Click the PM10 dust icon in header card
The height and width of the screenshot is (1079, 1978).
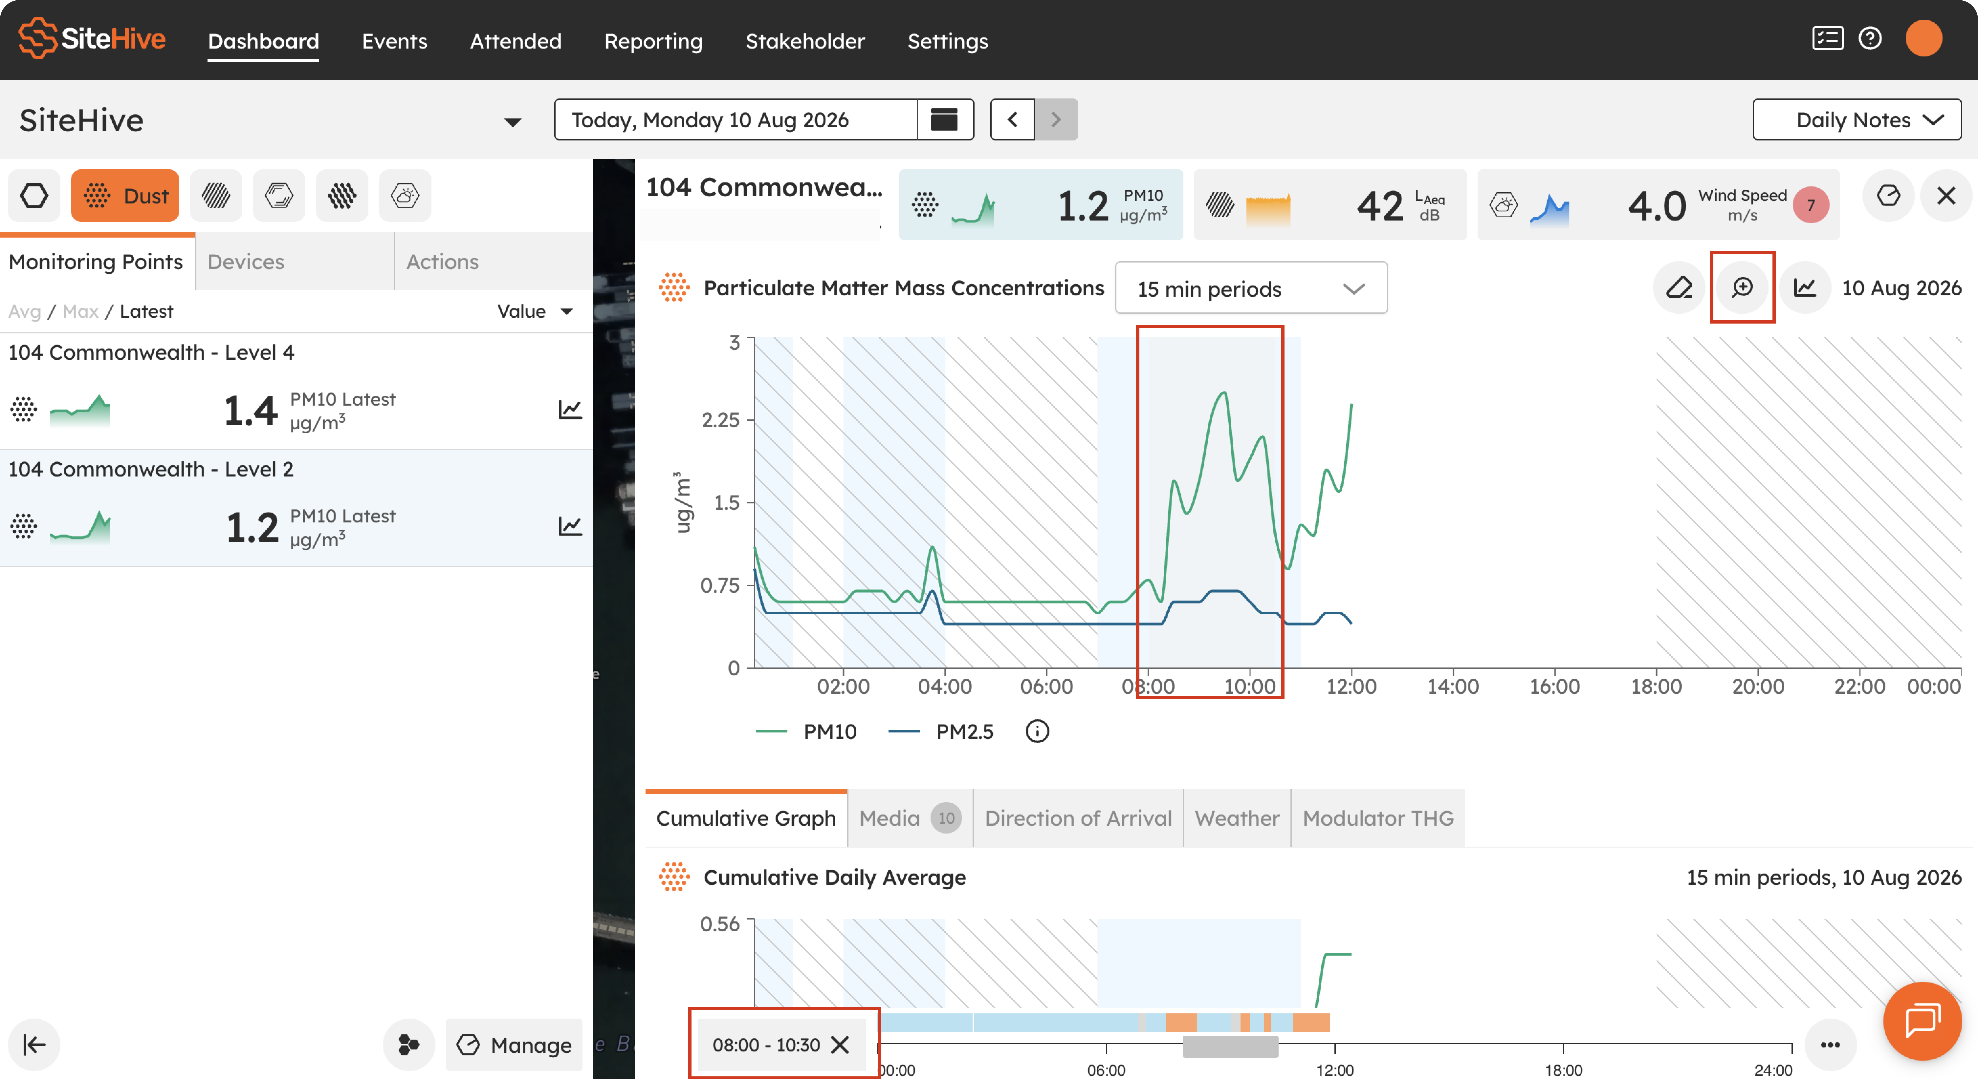pyautogui.click(x=925, y=205)
